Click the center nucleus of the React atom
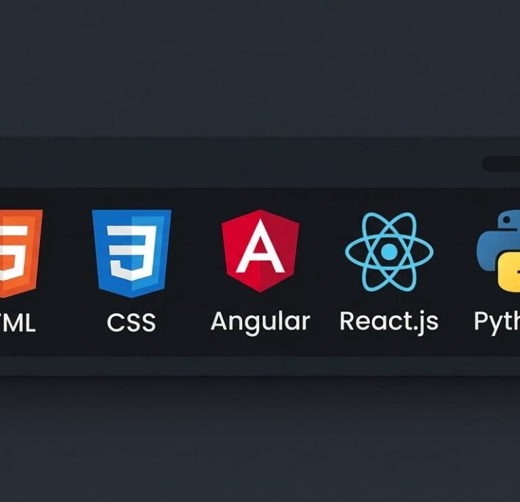520x502 pixels. [389, 252]
